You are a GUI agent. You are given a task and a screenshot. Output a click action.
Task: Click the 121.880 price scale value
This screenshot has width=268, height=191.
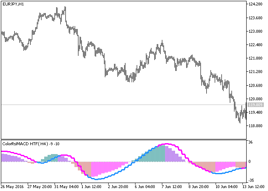(255, 58)
